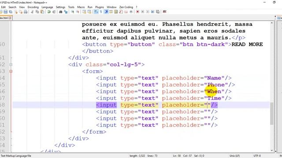Open the Zen Coding menu
The height and width of the screenshot is (158, 282).
[126, 7]
